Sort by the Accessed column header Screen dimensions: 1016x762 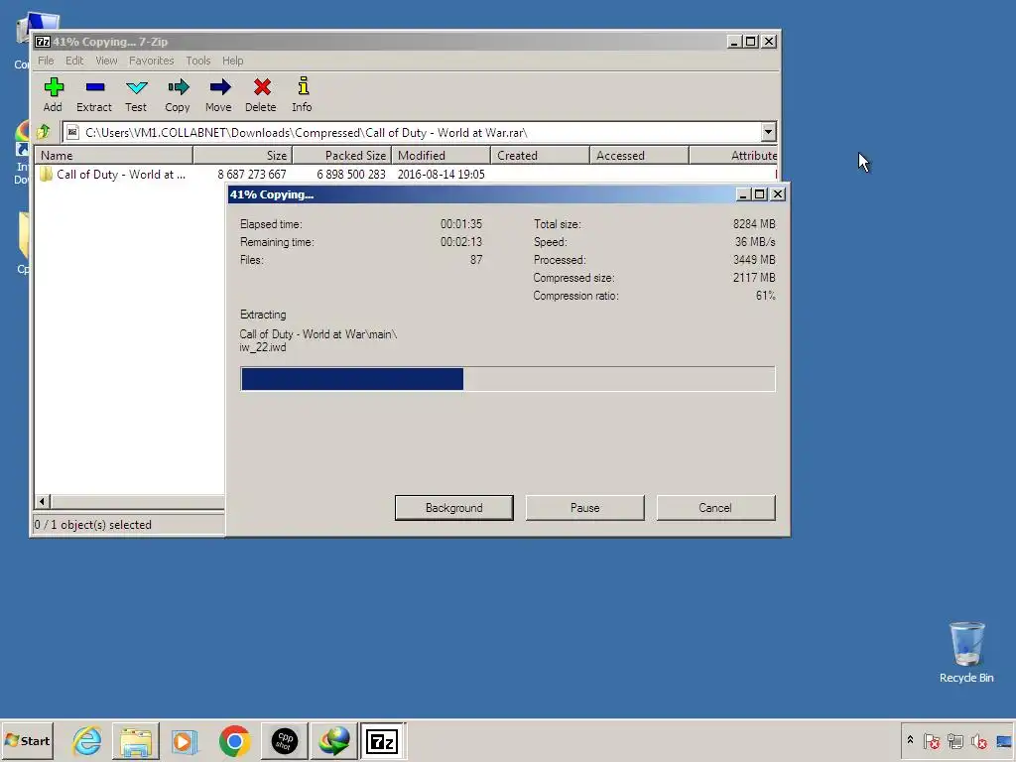(640, 156)
